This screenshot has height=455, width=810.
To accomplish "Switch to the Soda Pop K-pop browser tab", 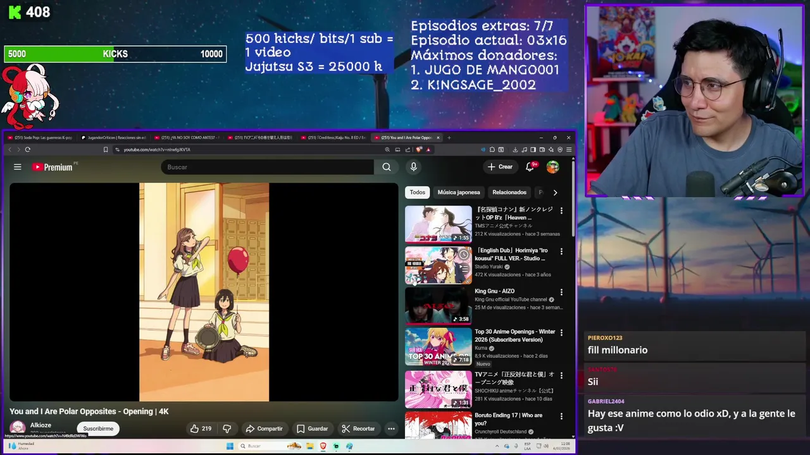I will pos(40,138).
